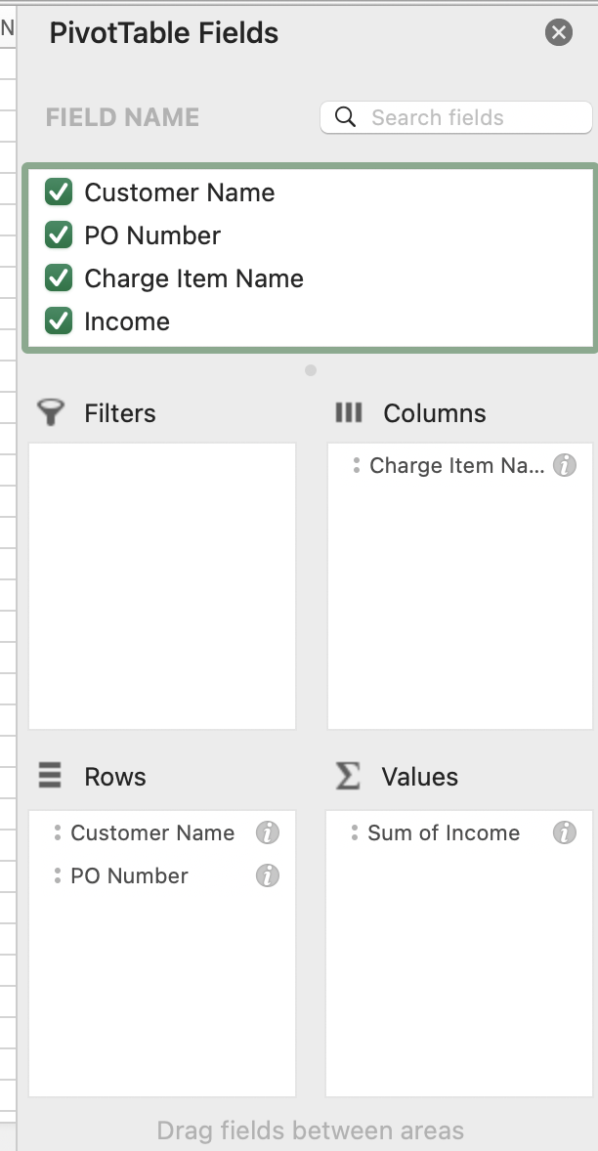Screen dimensions: 598x1151
Task: Click the Rows area icon
Action: tap(50, 776)
